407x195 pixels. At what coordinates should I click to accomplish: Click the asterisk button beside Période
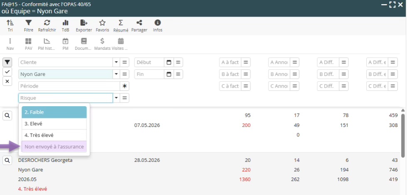coord(125,86)
